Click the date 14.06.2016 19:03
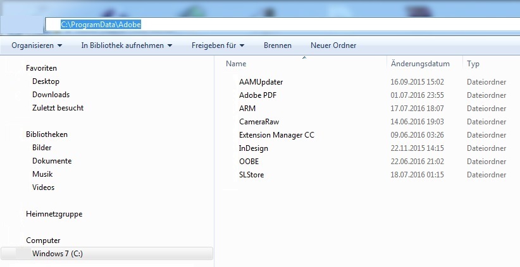Viewport: 520px width, 267px height. (x=417, y=122)
